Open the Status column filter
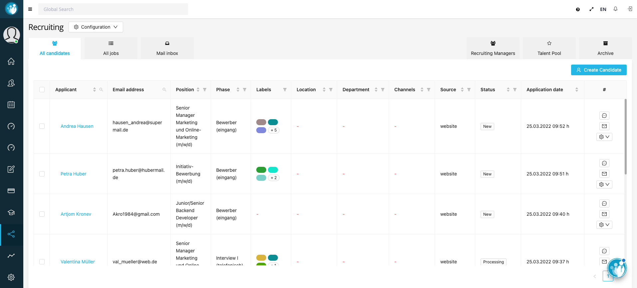The height and width of the screenshot is (288, 637). (515, 90)
